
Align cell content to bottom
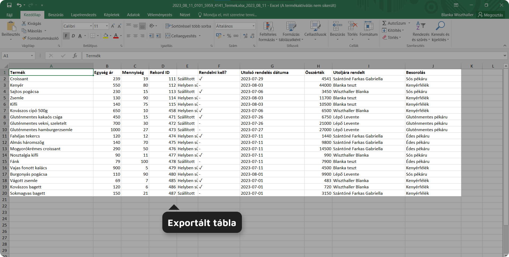[142, 26]
